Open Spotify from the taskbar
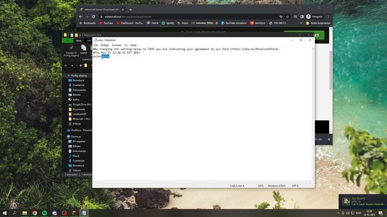This screenshot has height=217, width=387. (x=44, y=213)
